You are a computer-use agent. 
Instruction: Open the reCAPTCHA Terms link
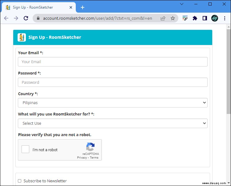(94, 158)
